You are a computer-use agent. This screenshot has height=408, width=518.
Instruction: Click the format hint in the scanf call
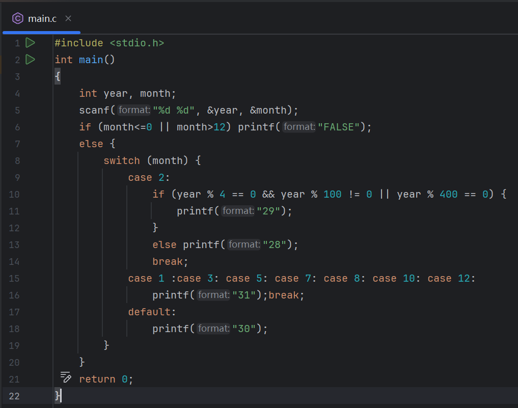coord(134,110)
